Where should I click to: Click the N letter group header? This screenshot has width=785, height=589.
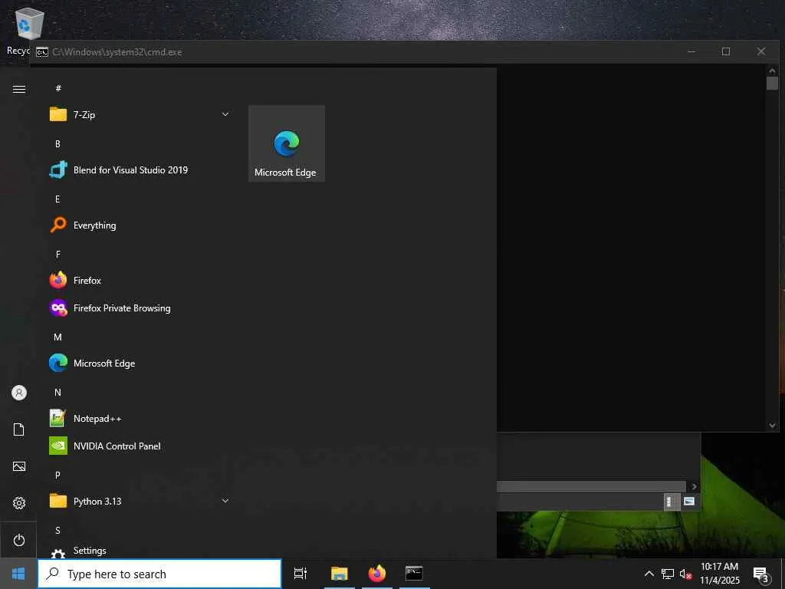tap(57, 393)
